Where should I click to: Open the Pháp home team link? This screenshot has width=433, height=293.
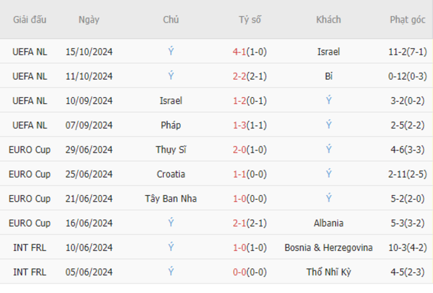(171, 125)
